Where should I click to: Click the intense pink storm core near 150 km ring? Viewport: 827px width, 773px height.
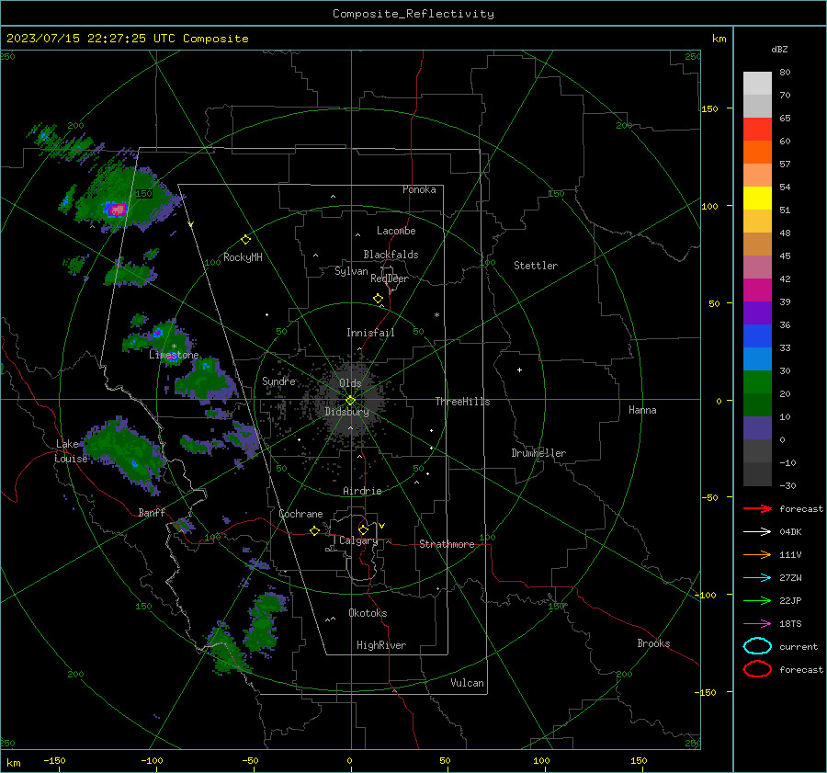tap(116, 210)
